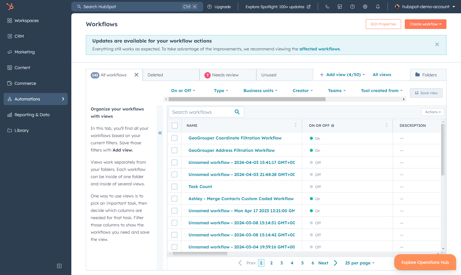
Task: Switch to the Unused tab
Action: 284,75
